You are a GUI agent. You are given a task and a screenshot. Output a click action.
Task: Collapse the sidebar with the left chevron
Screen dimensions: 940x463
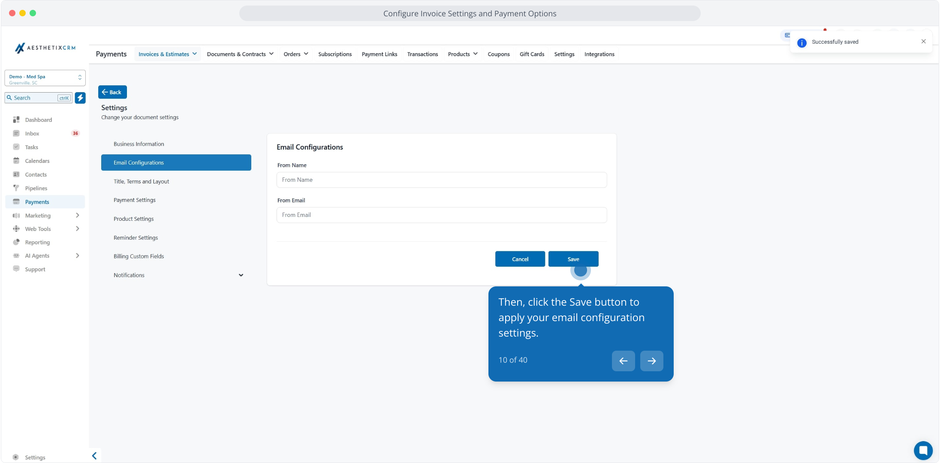pyautogui.click(x=94, y=456)
